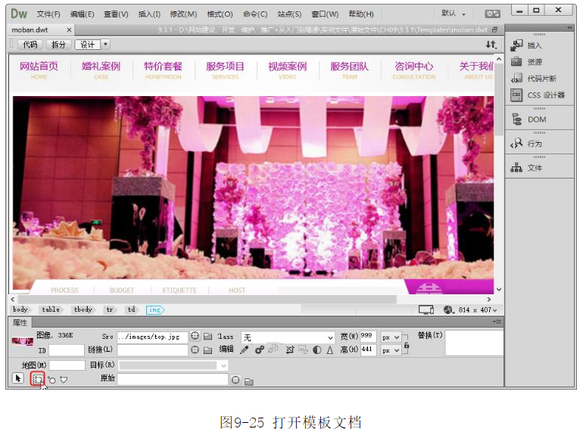Switch to 拆分 view
583x432 pixels.
tap(58, 45)
